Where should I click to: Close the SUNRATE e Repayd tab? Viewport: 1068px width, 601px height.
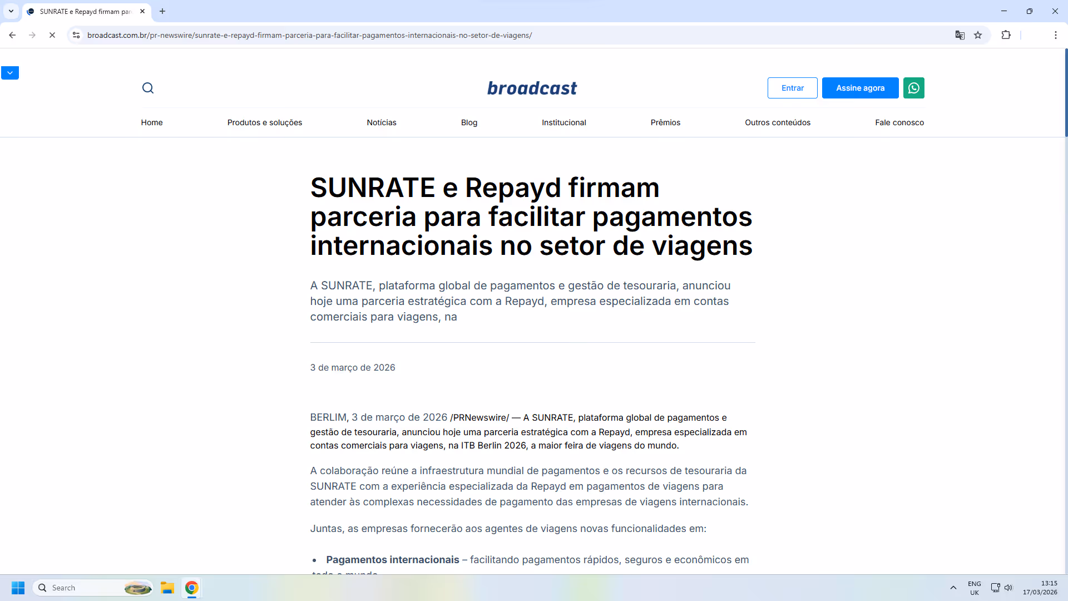tap(142, 11)
